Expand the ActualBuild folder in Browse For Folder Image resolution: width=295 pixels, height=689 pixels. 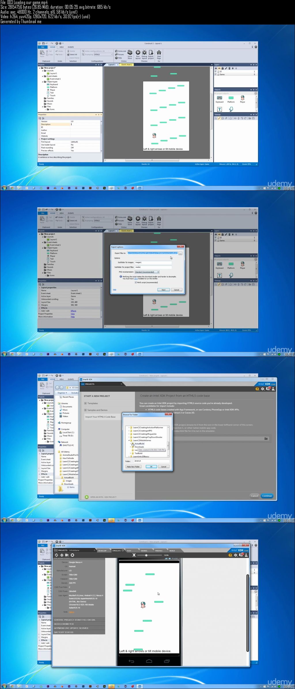click(x=131, y=444)
